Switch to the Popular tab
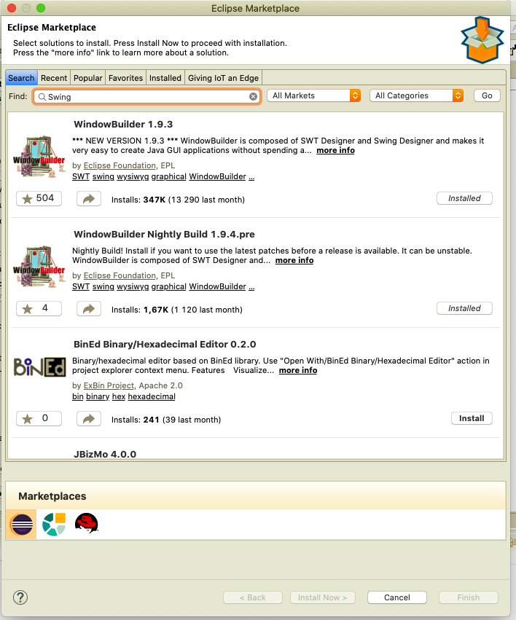Image resolution: width=516 pixels, height=620 pixels. 87,78
